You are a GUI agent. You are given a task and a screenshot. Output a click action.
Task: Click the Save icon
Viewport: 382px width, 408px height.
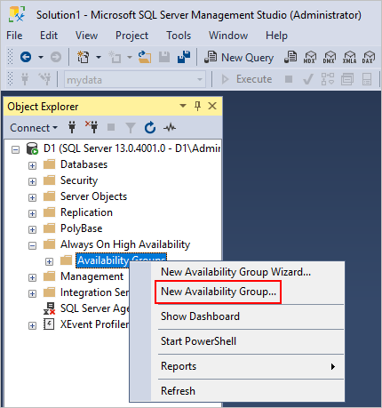[164, 57]
